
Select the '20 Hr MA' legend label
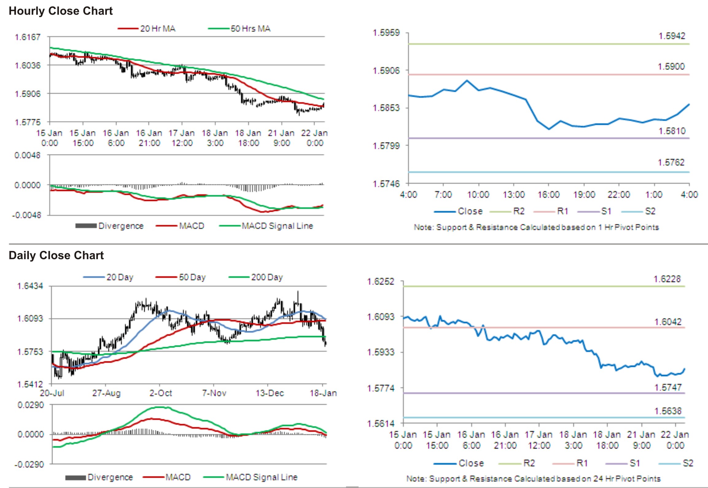coord(158,29)
